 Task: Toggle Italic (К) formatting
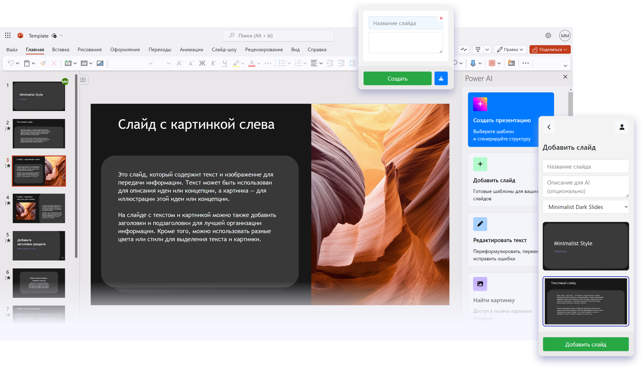pos(213,63)
